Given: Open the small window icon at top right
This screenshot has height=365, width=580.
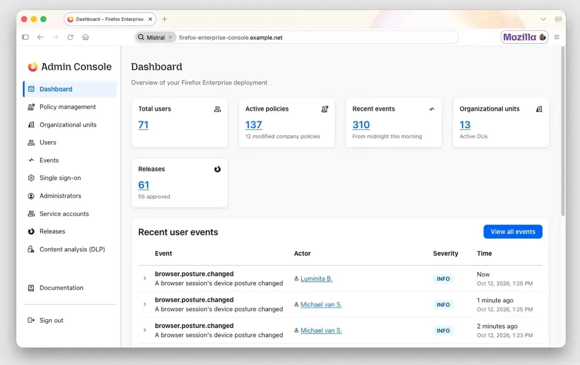Looking at the screenshot, I should 558,19.
